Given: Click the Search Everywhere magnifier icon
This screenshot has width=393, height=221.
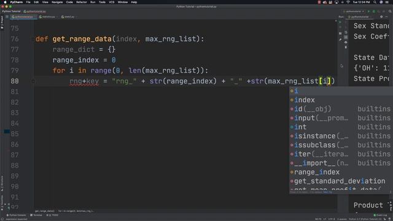Looking at the screenshot, I should [x=390, y=11].
